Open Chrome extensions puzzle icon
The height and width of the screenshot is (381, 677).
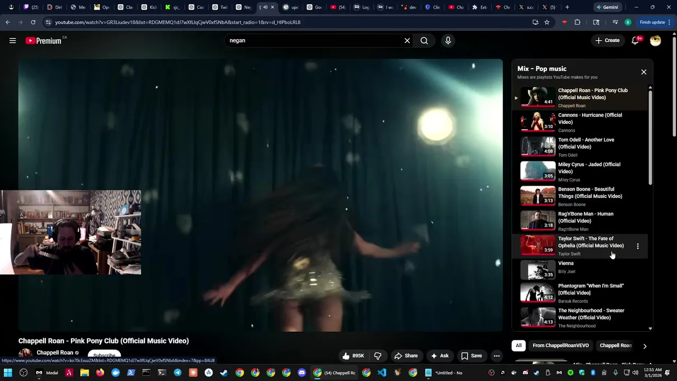[x=577, y=22]
